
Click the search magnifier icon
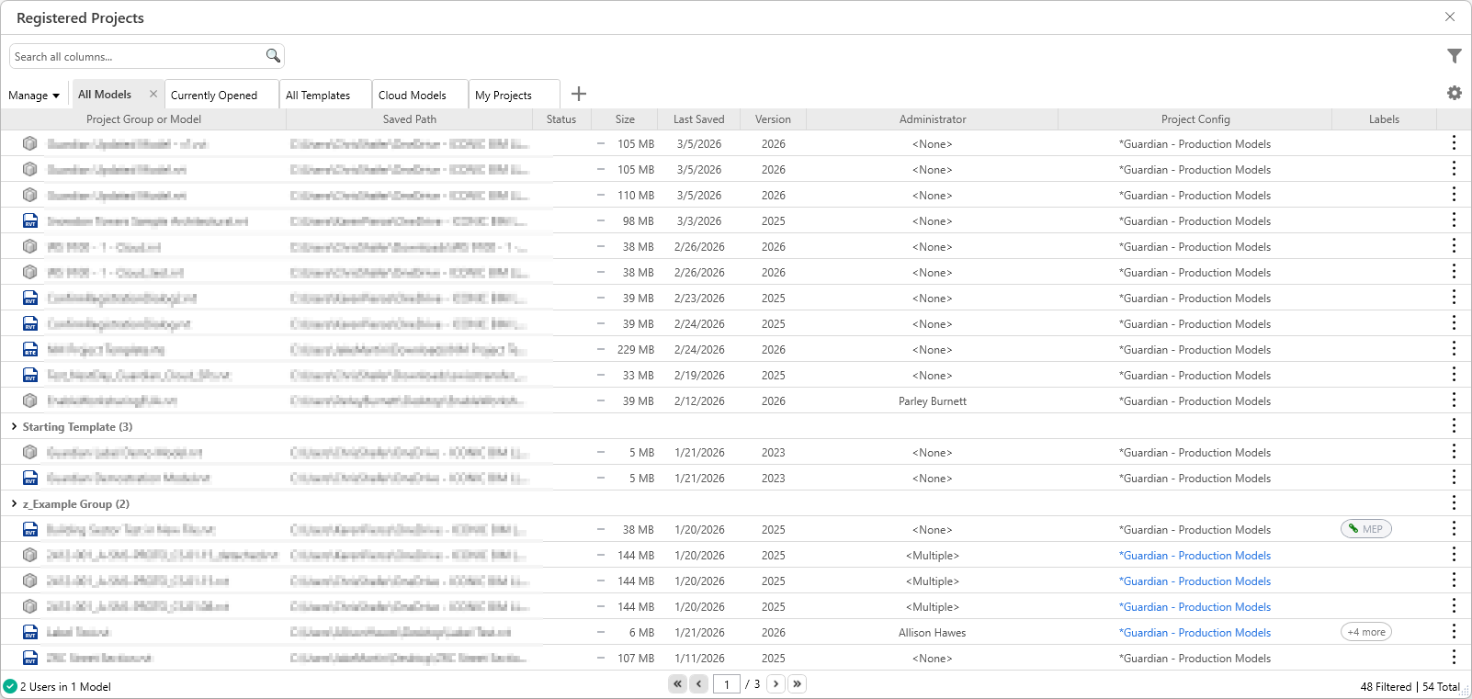(273, 56)
